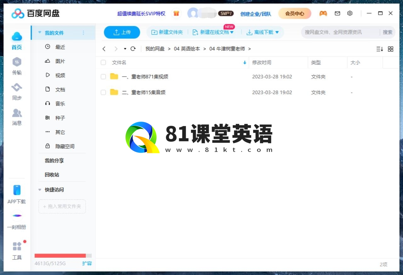
Task: Click the three-dot menu beside 我的文件
Action: pyautogui.click(x=83, y=33)
